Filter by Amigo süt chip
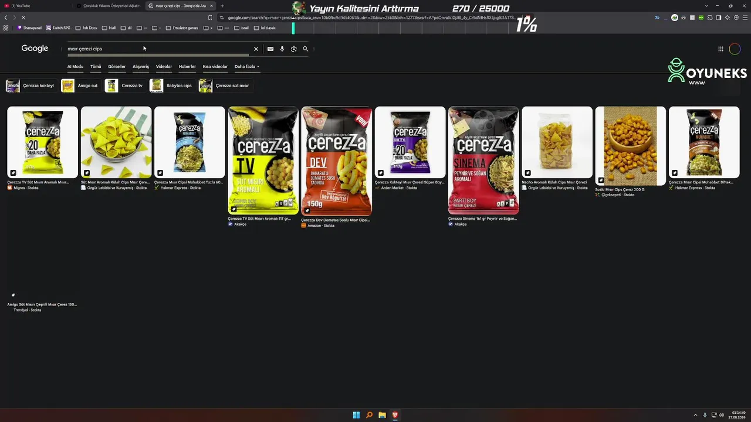The width and height of the screenshot is (751, 422). pyautogui.click(x=80, y=86)
